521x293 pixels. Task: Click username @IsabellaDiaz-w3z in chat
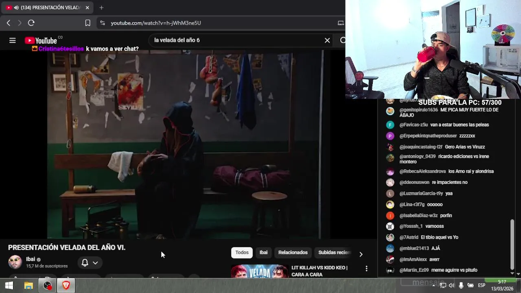418,215
